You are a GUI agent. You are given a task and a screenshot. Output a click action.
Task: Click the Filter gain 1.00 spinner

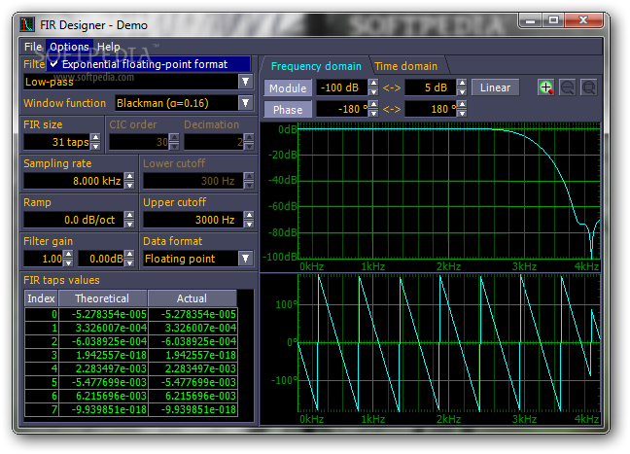click(x=68, y=259)
